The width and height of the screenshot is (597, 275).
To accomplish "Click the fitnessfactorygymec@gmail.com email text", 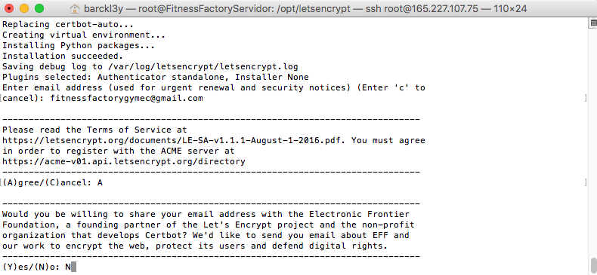I will [x=126, y=99].
